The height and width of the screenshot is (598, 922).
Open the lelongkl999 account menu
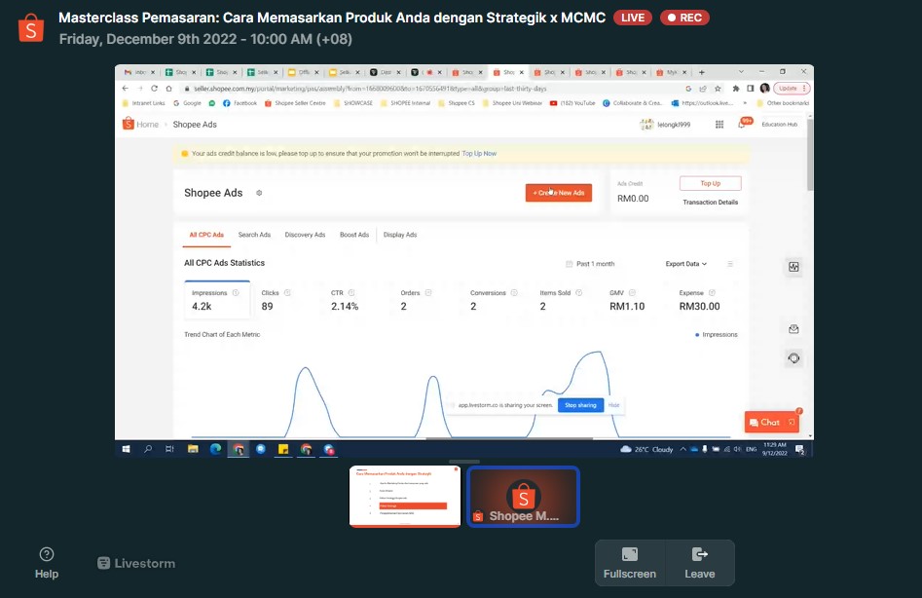(x=666, y=124)
